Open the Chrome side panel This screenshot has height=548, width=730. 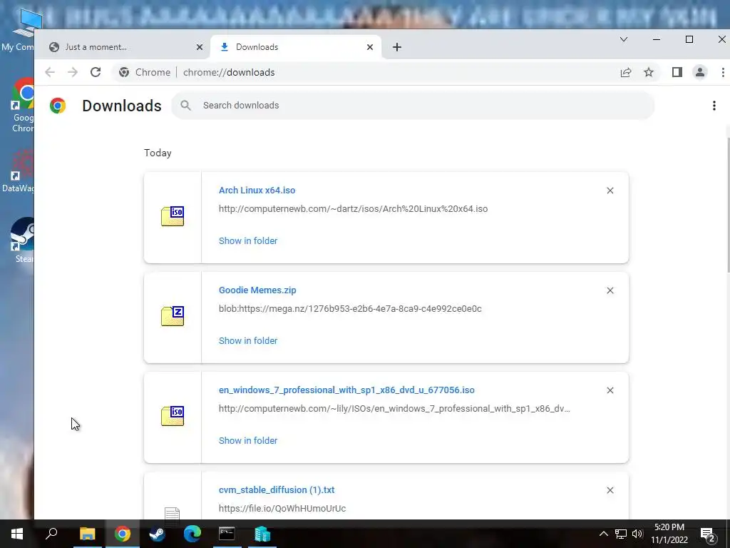[x=677, y=72]
